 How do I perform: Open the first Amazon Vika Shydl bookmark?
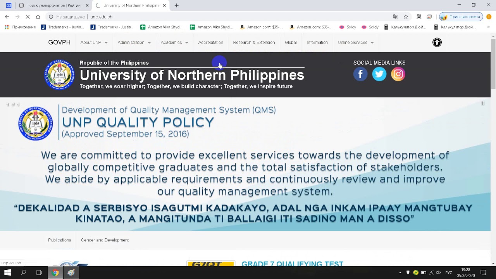click(x=162, y=27)
